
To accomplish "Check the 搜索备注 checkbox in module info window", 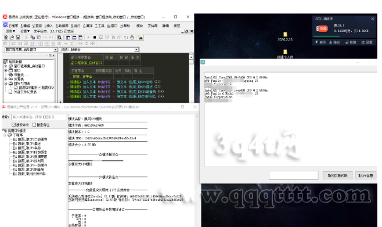I will (x=34, y=125).
